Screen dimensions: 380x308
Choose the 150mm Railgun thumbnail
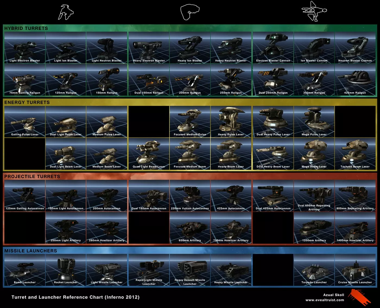click(x=107, y=80)
